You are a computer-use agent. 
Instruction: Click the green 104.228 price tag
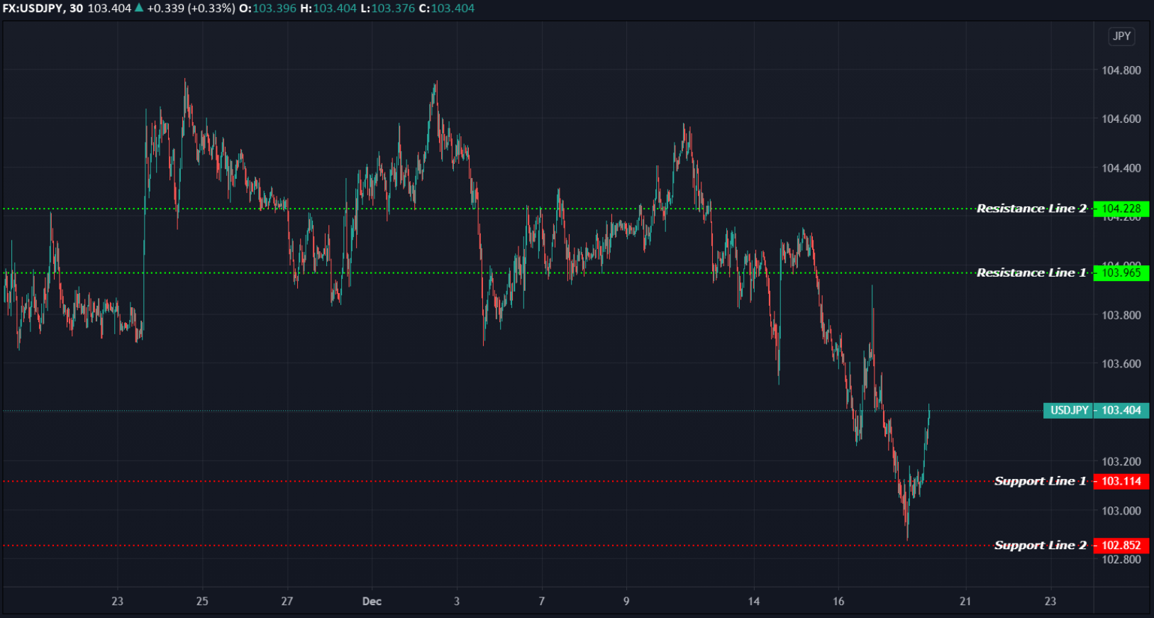(x=1121, y=209)
